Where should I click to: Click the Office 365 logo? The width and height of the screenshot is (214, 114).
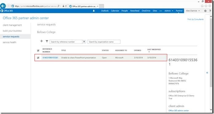click(x=7, y=11)
